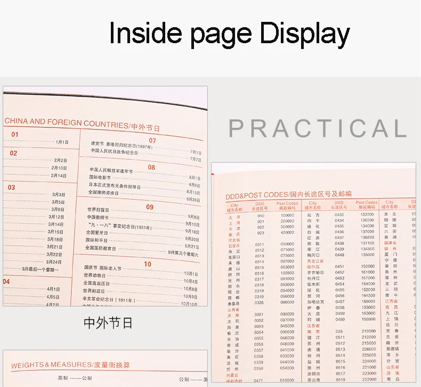Open the Weights & Measures page photo
Screen dimensions: 421x387
[x=106, y=368]
